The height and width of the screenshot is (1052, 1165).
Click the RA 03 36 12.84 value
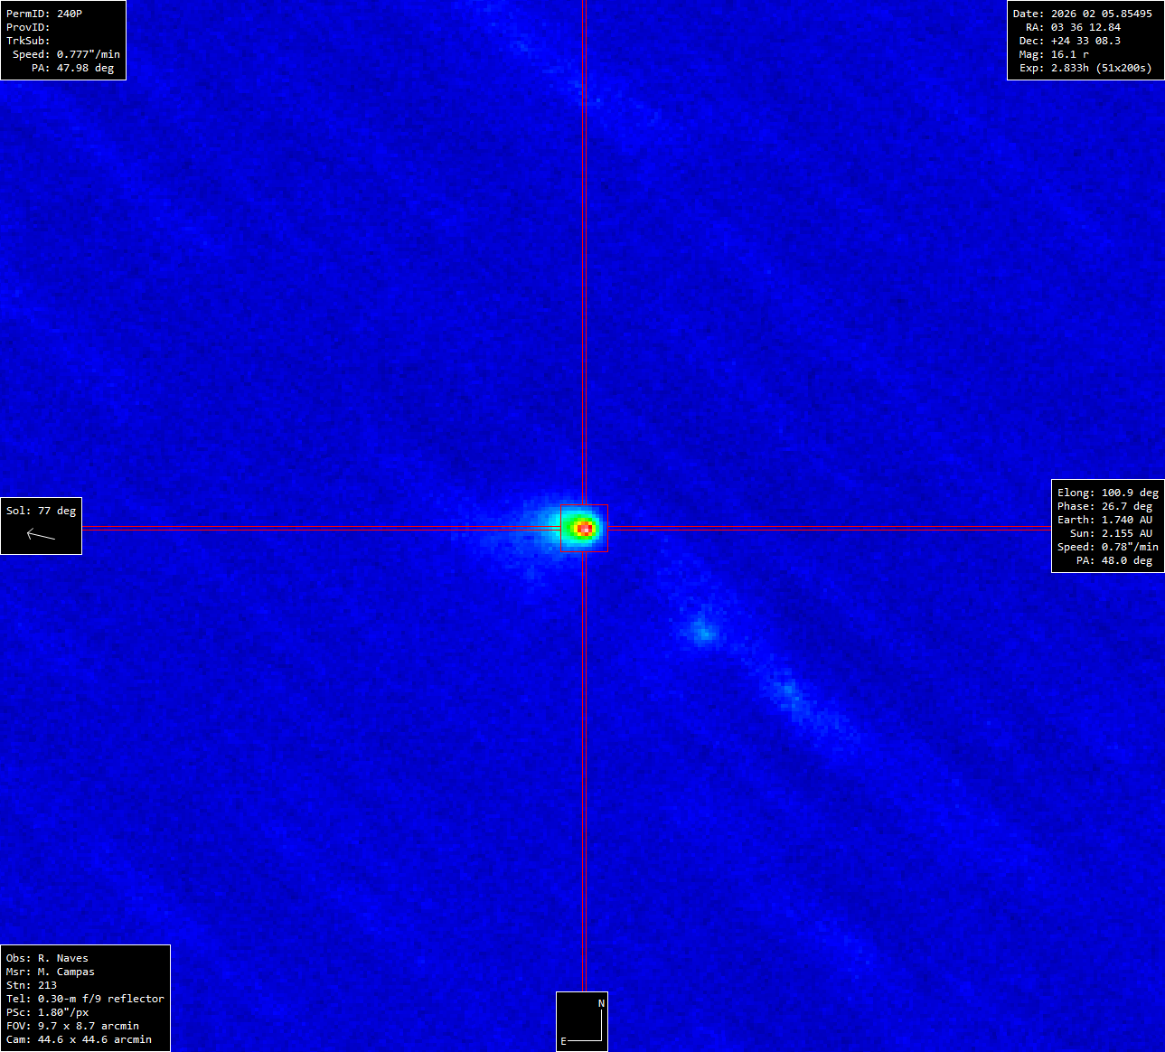1085,27
